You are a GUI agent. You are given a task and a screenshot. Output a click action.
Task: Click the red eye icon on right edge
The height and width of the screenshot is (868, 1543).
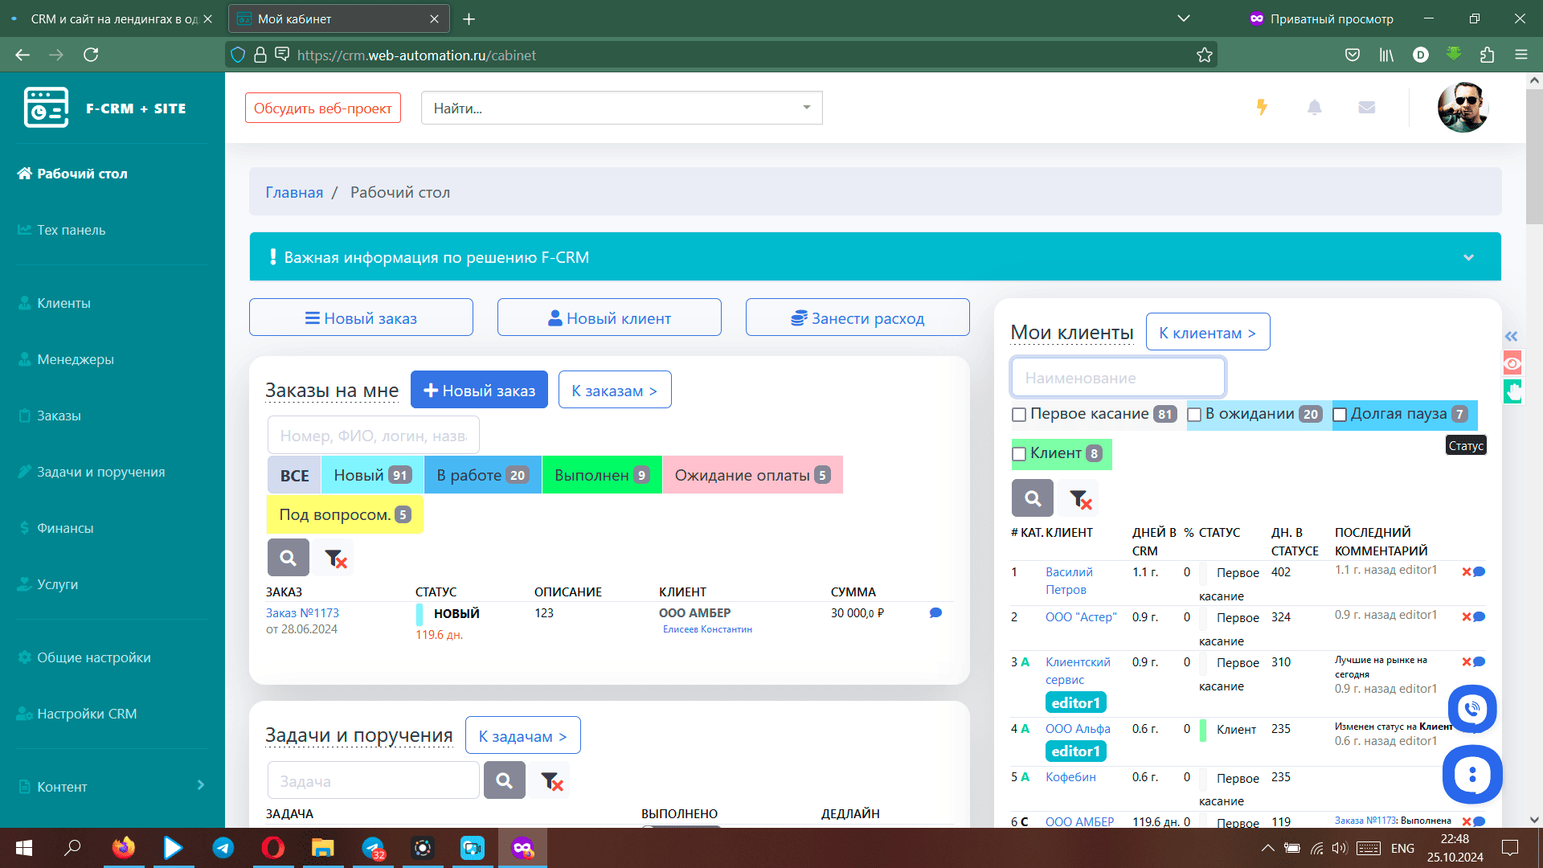[1512, 363]
